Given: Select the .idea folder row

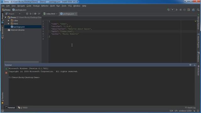Looking at the screenshot, I should (x=23, y=20).
